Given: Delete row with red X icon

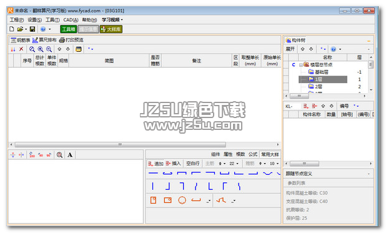Looking at the screenshot, I should 21,49.
